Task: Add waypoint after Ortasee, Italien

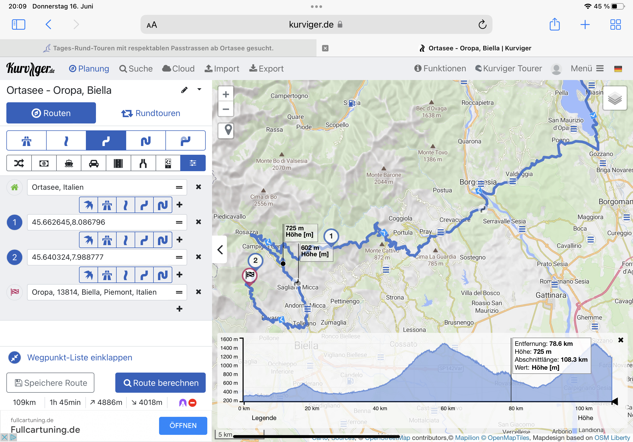Action: click(x=179, y=205)
